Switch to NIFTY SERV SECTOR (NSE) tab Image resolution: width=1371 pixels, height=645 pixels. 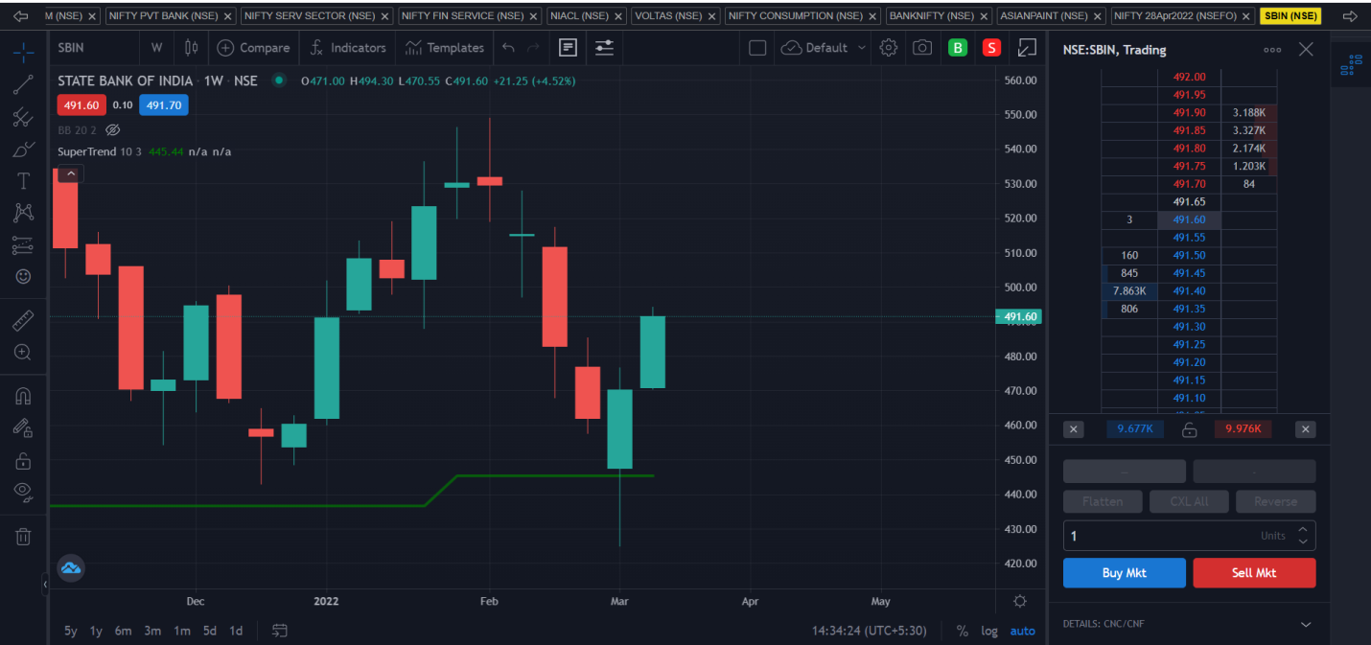click(x=316, y=16)
